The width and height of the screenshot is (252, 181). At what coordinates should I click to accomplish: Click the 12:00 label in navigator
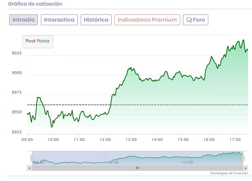pos(113,163)
